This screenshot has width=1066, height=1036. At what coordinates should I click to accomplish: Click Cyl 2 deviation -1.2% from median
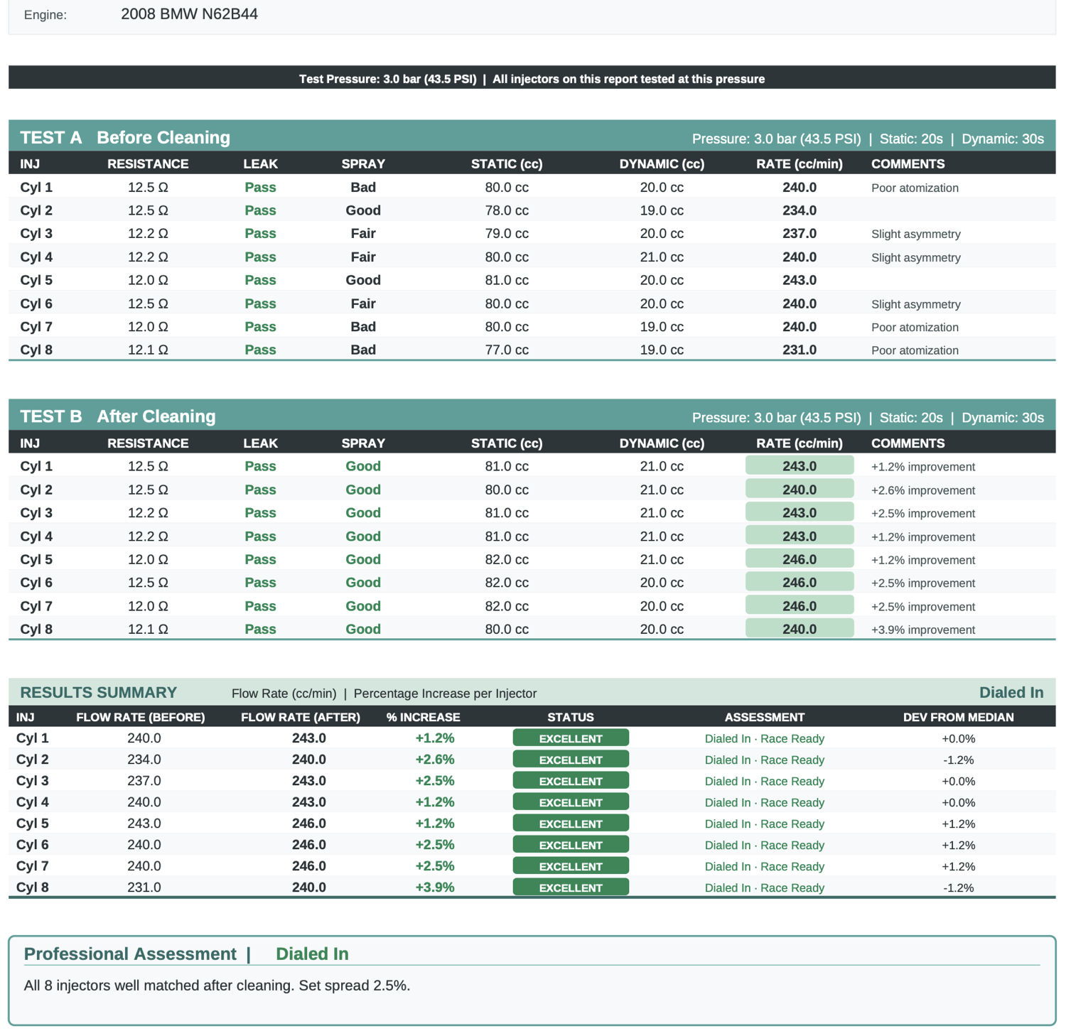[x=959, y=760]
